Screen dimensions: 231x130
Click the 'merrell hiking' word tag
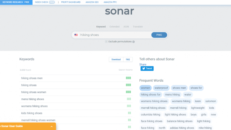pos(178,108)
